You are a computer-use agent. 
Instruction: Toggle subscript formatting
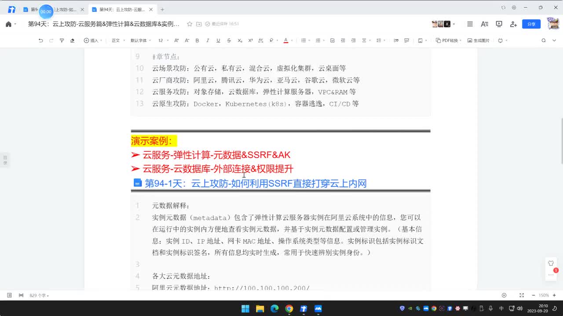(240, 40)
